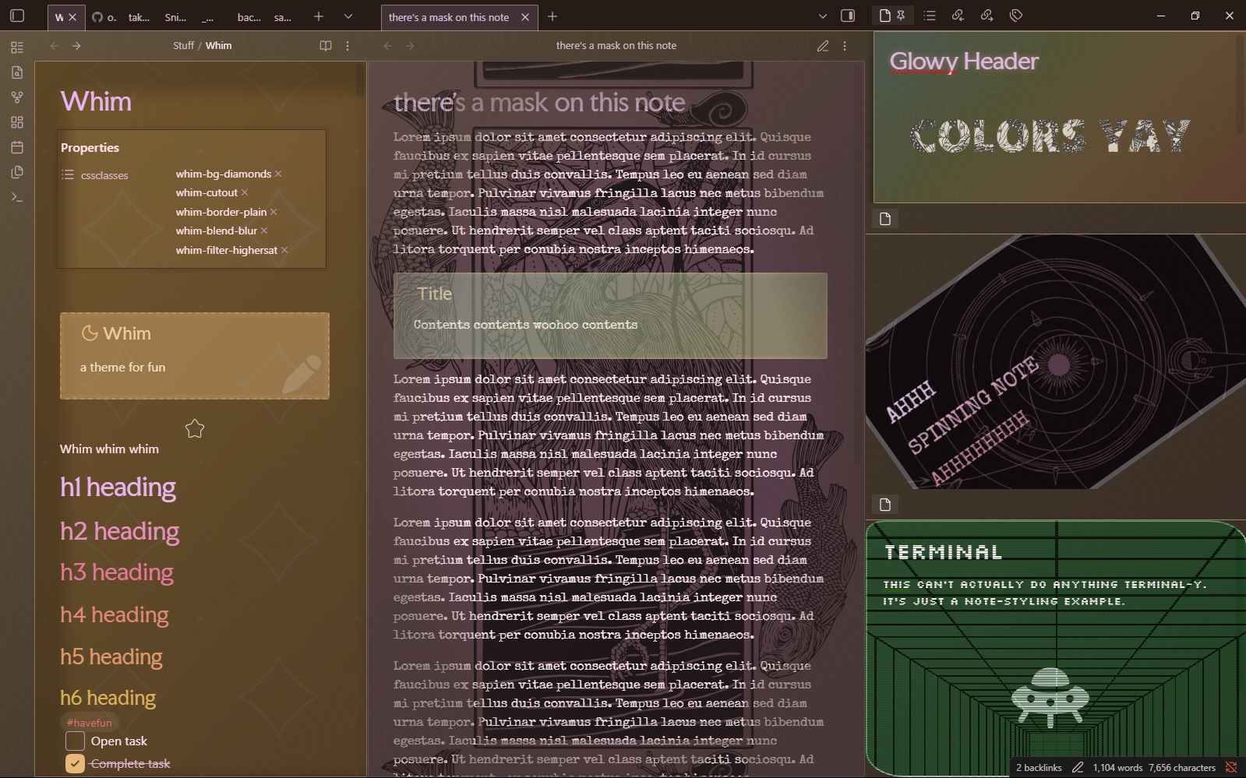Open more options for the mask note
Screen dimensions: 1246x778
click(845, 46)
